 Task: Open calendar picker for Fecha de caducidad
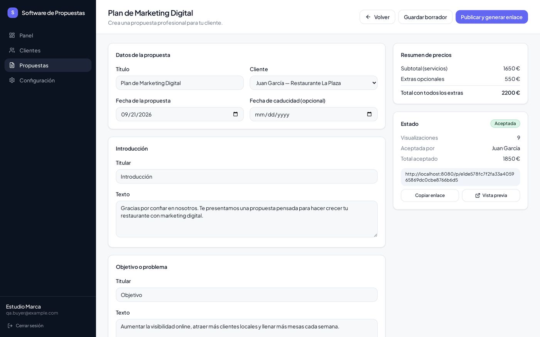click(369, 114)
